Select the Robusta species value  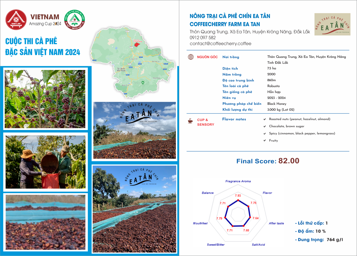coord(274,86)
